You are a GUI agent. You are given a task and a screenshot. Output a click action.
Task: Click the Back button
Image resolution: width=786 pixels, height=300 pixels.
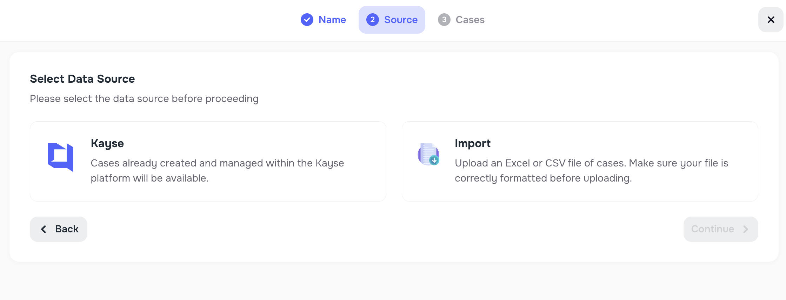(x=58, y=229)
